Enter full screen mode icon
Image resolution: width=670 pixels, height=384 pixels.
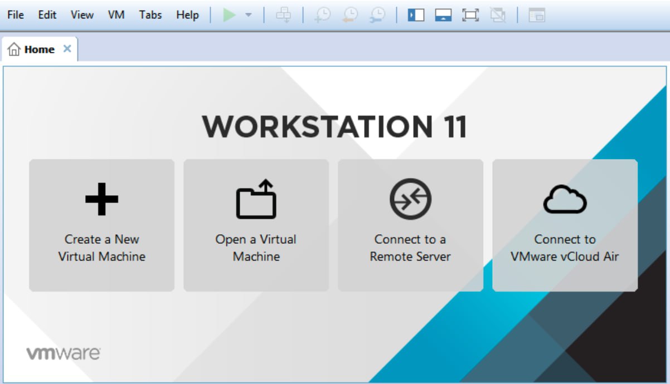click(x=470, y=15)
